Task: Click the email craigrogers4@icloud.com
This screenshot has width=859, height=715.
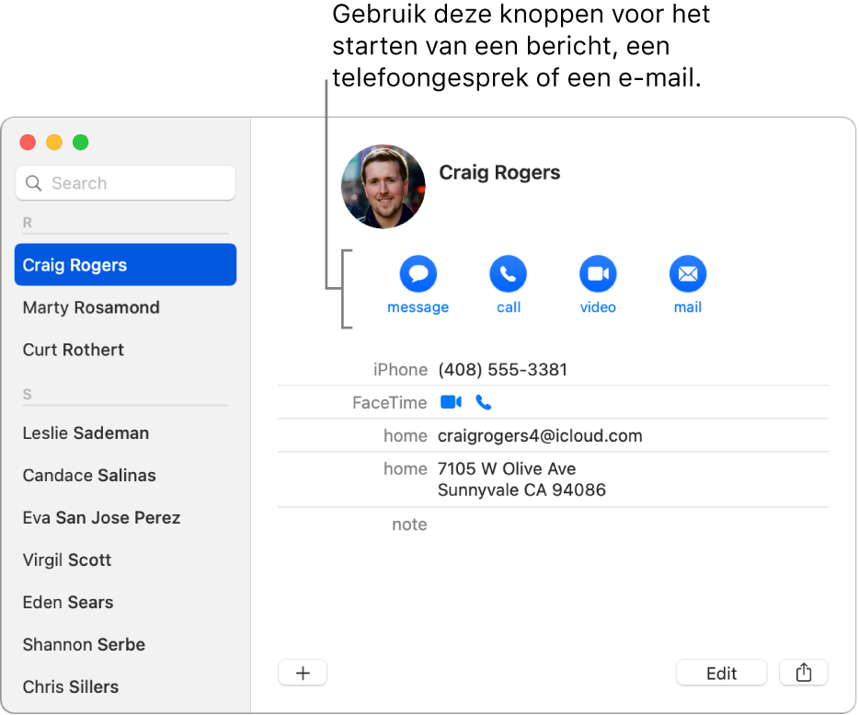Action: point(540,436)
